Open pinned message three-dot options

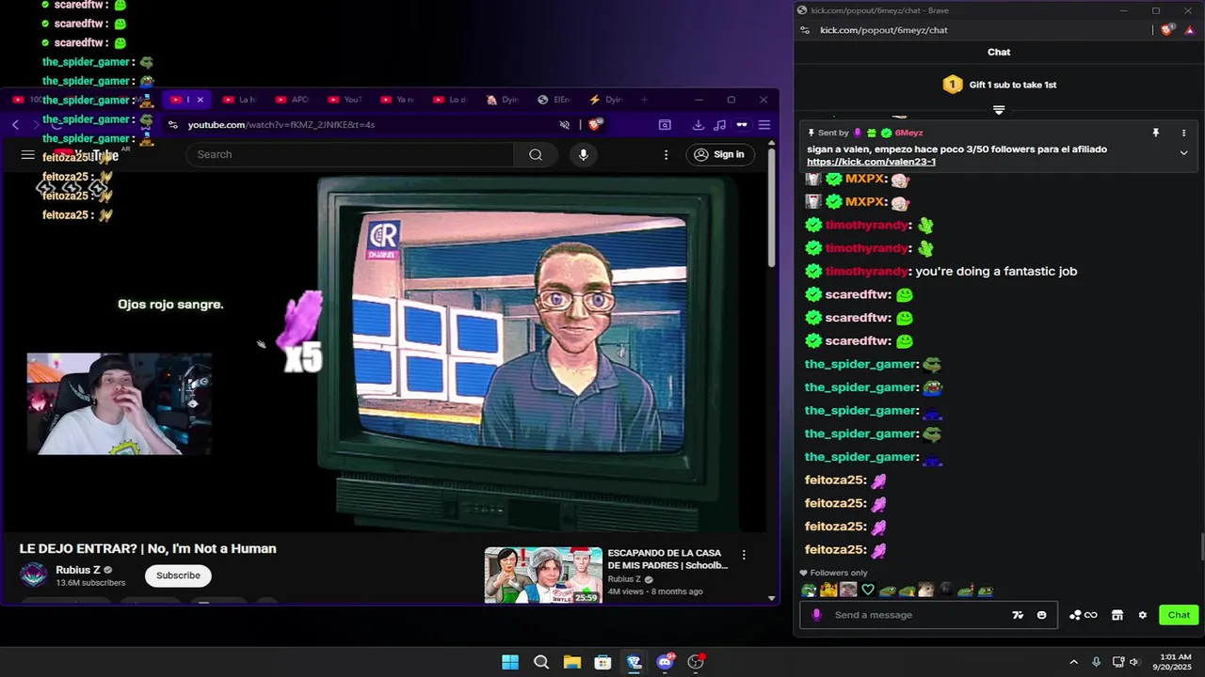click(1183, 134)
